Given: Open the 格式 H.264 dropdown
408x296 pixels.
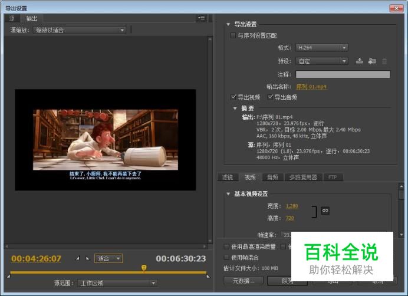Looking at the screenshot, I should click(x=322, y=48).
